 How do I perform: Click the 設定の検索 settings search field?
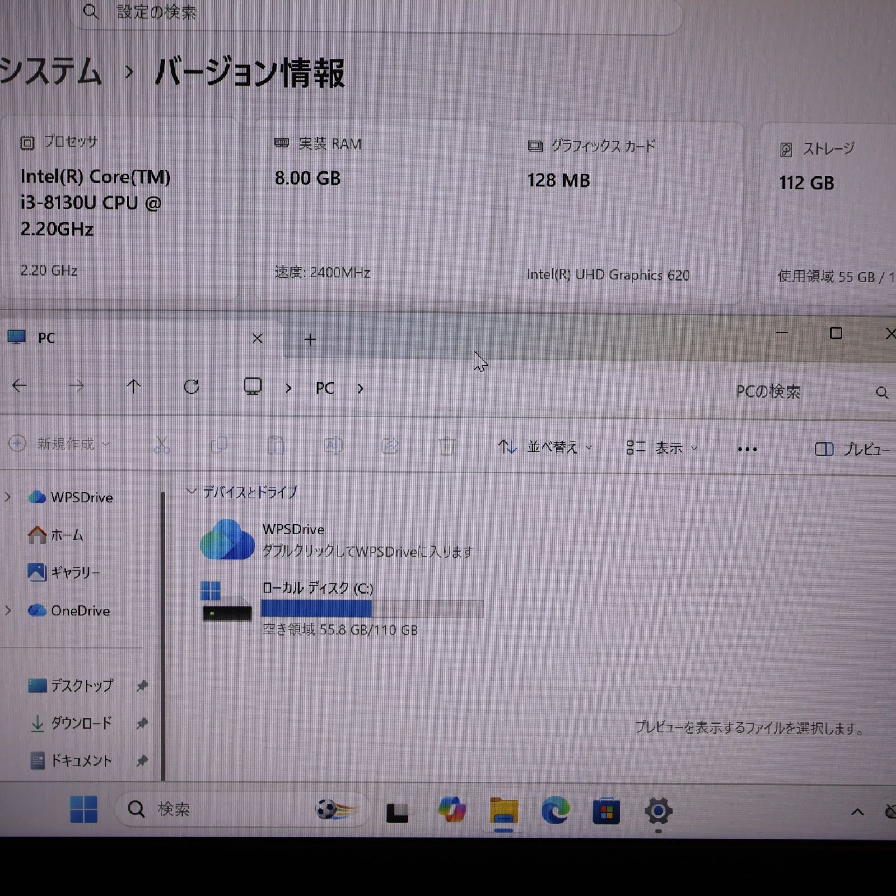click(x=375, y=12)
